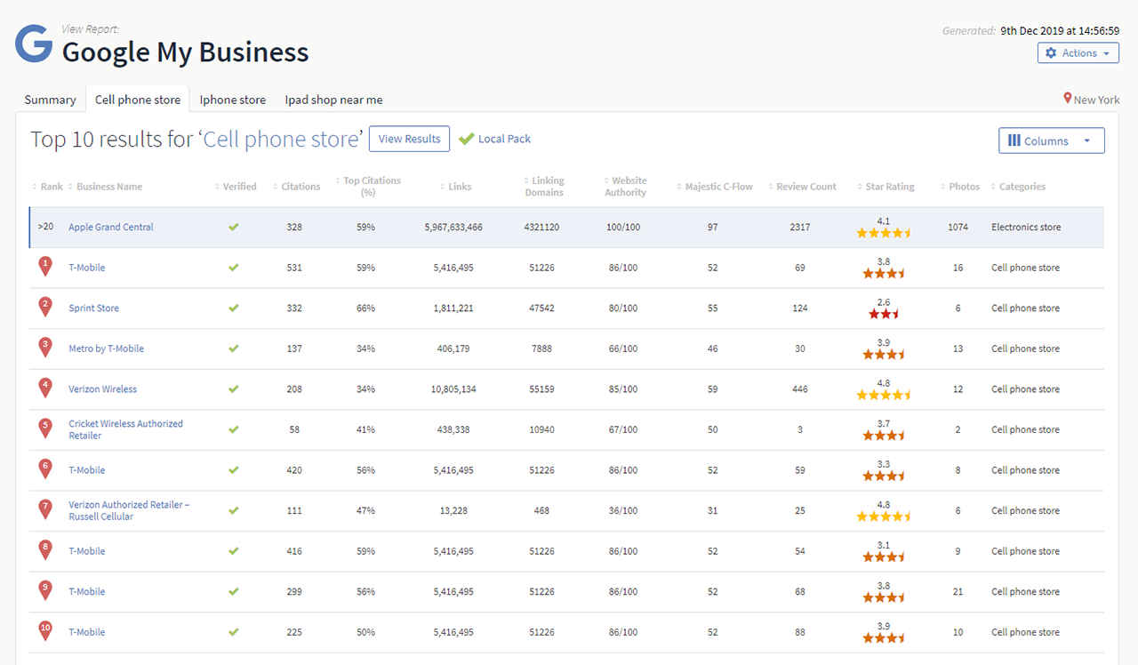Image resolution: width=1138 pixels, height=665 pixels.
Task: Click the 2.6 star rating for Sprint Store
Action: coord(883,307)
